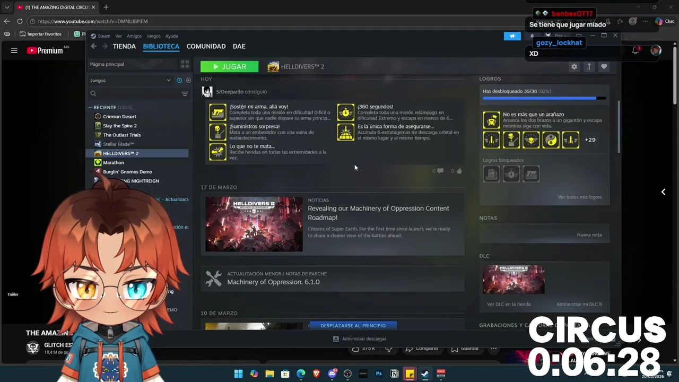Toggle ready-to-play filter icon
The image size is (679, 382).
188,80
